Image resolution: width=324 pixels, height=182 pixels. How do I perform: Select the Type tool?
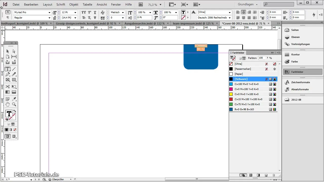point(8,69)
